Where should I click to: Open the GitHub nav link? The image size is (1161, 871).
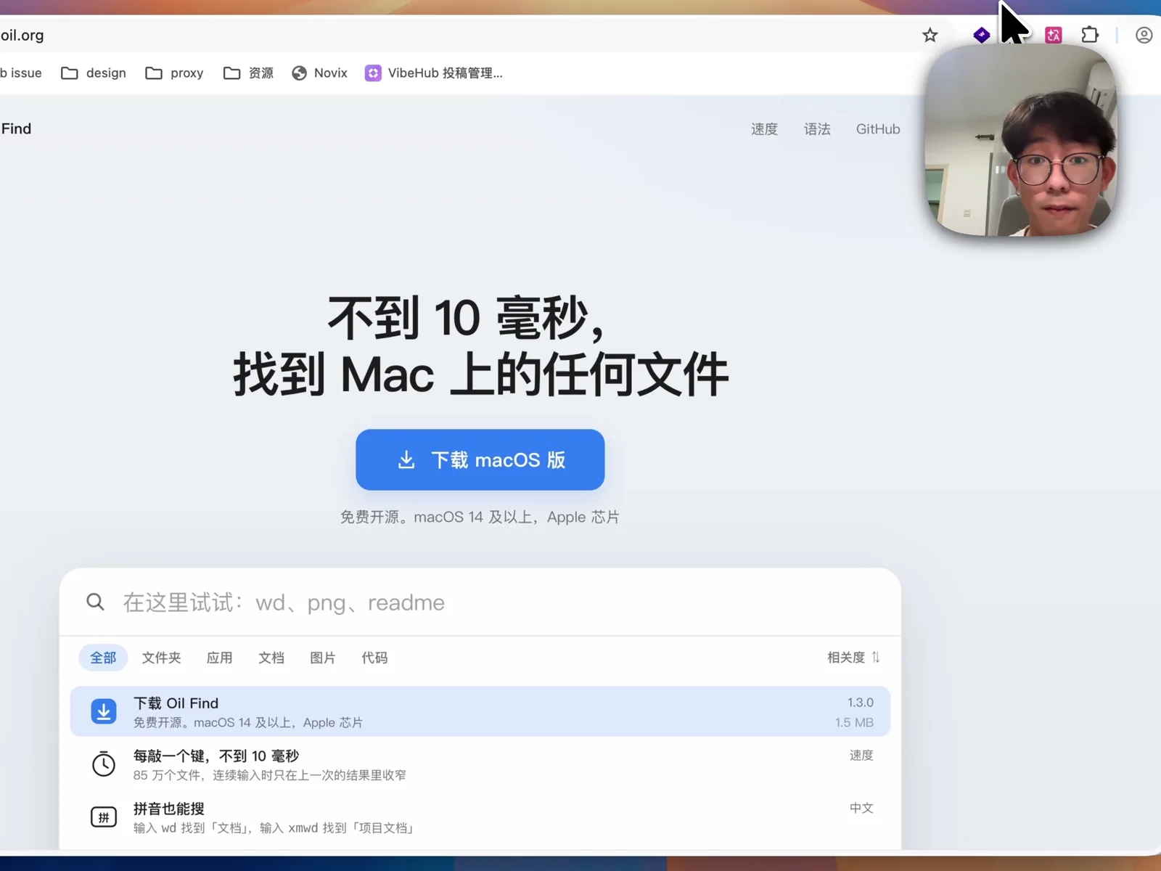[878, 129]
